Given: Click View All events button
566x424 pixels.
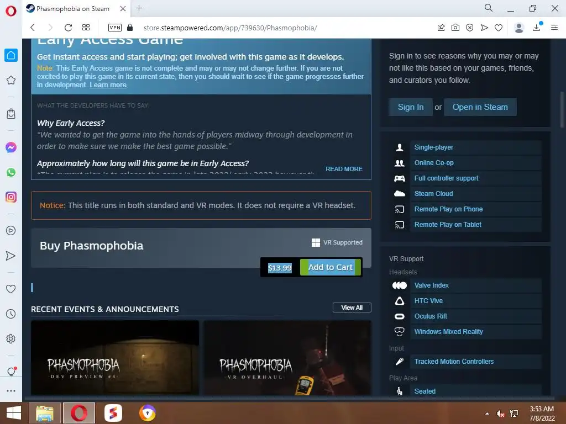Looking at the screenshot, I should 352,308.
